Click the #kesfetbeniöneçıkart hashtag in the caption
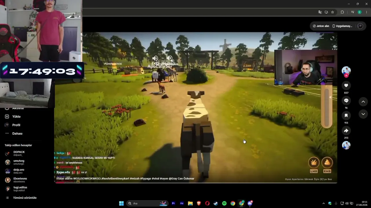The width and height of the screenshot is (371, 208). pos(115,179)
